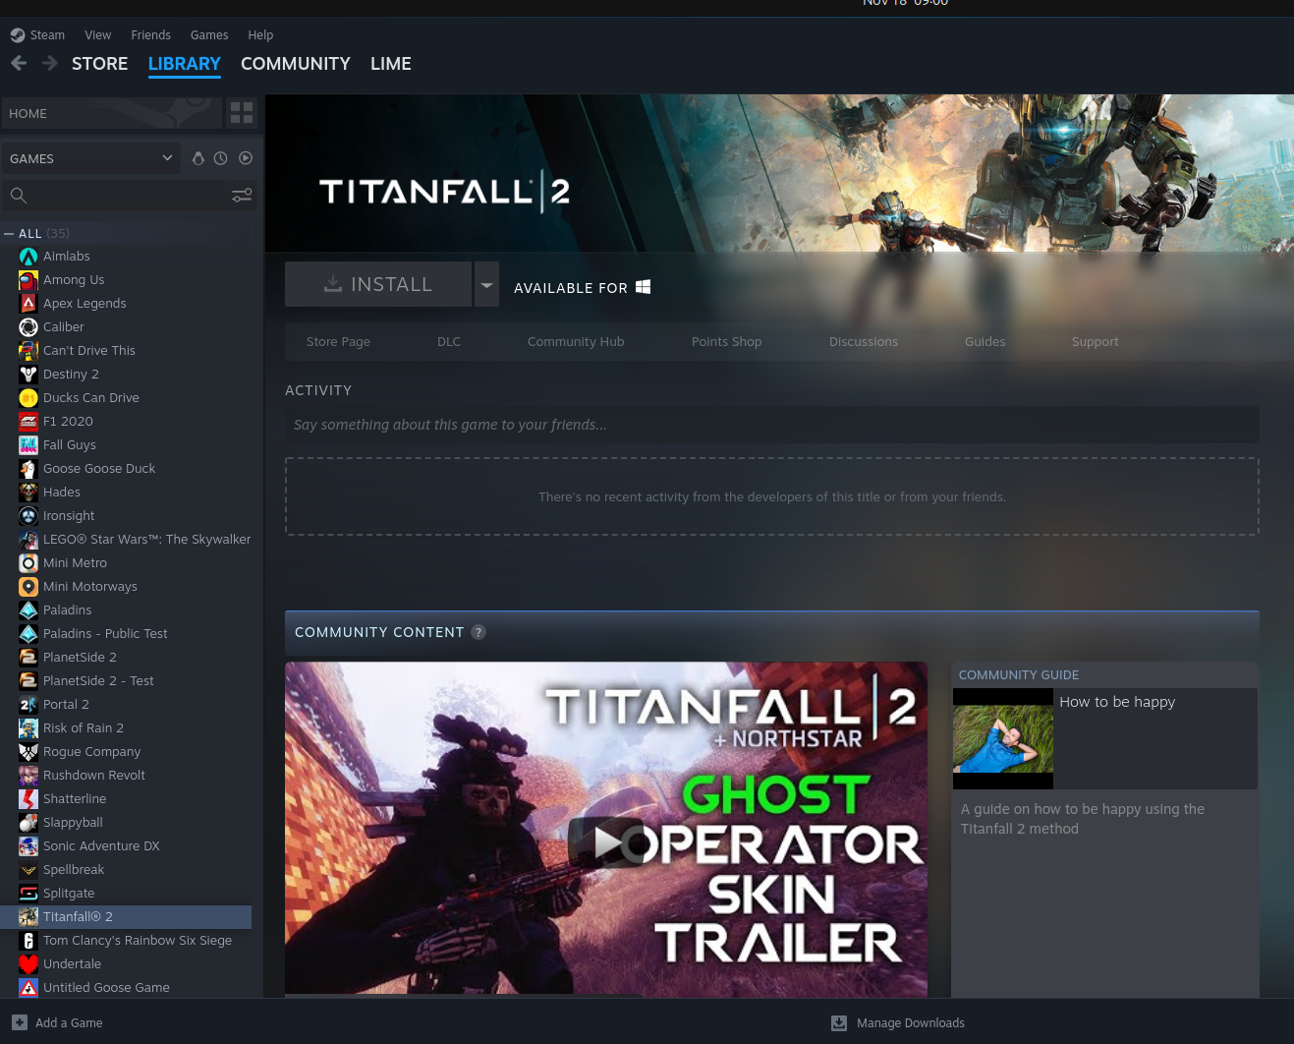Toggle the Linux penguin compatibility filter
This screenshot has width=1294, height=1044.
click(198, 158)
